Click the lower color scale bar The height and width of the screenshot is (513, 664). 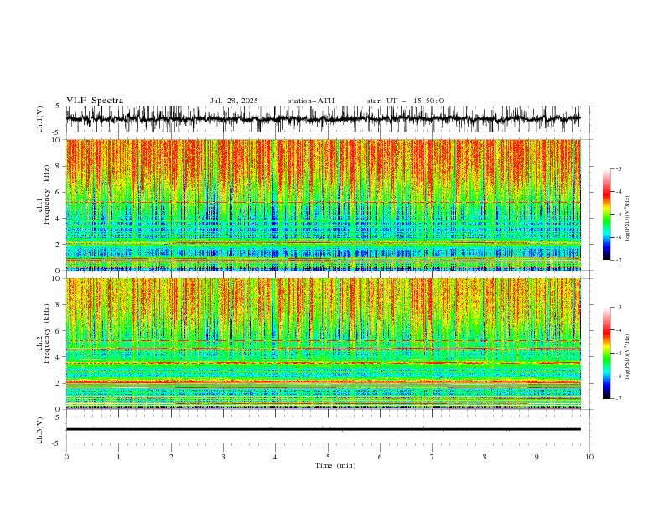coord(607,353)
